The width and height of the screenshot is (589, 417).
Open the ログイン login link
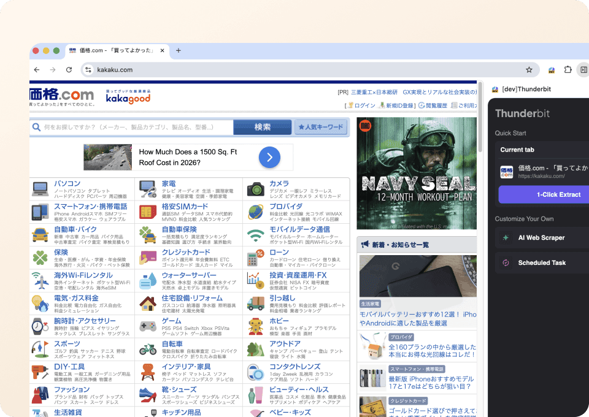[364, 104]
